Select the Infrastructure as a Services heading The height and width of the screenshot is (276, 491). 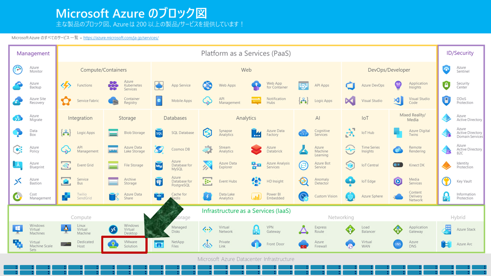tap(246, 211)
